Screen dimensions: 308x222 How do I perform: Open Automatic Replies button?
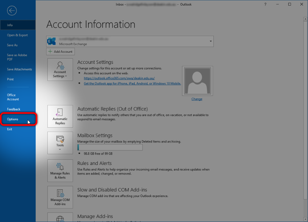click(x=60, y=117)
